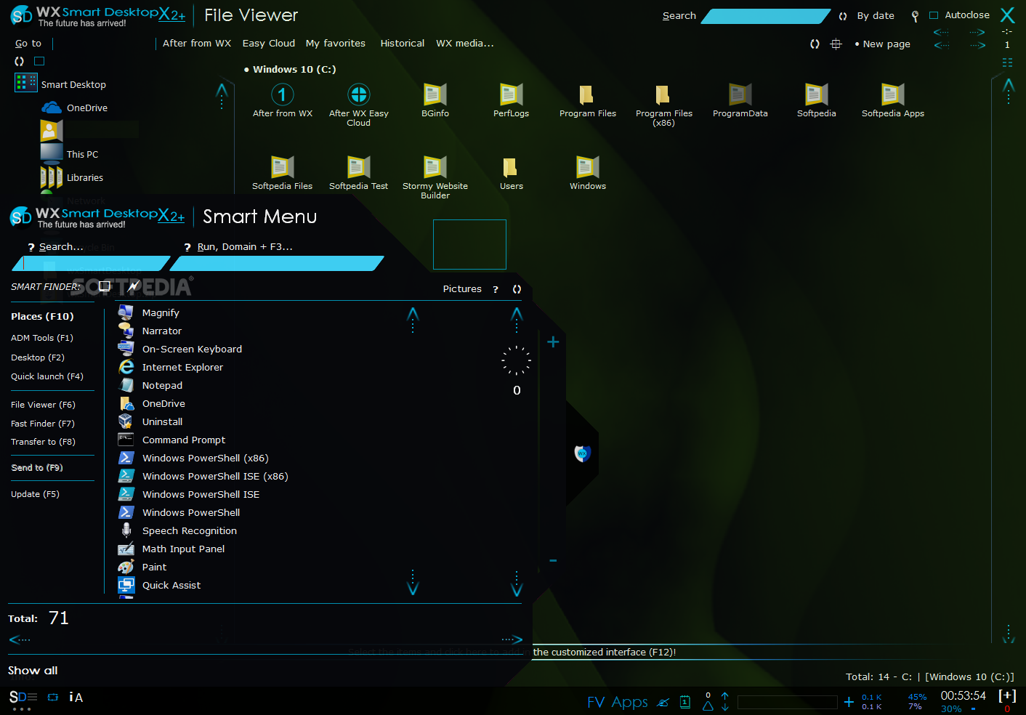The height and width of the screenshot is (715, 1026).
Task: Select OneDrive in the File Viewer tree
Action: coord(76,108)
